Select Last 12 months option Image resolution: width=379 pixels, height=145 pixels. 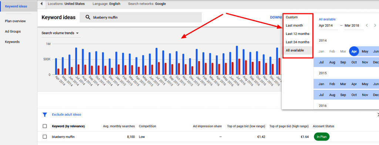298,33
